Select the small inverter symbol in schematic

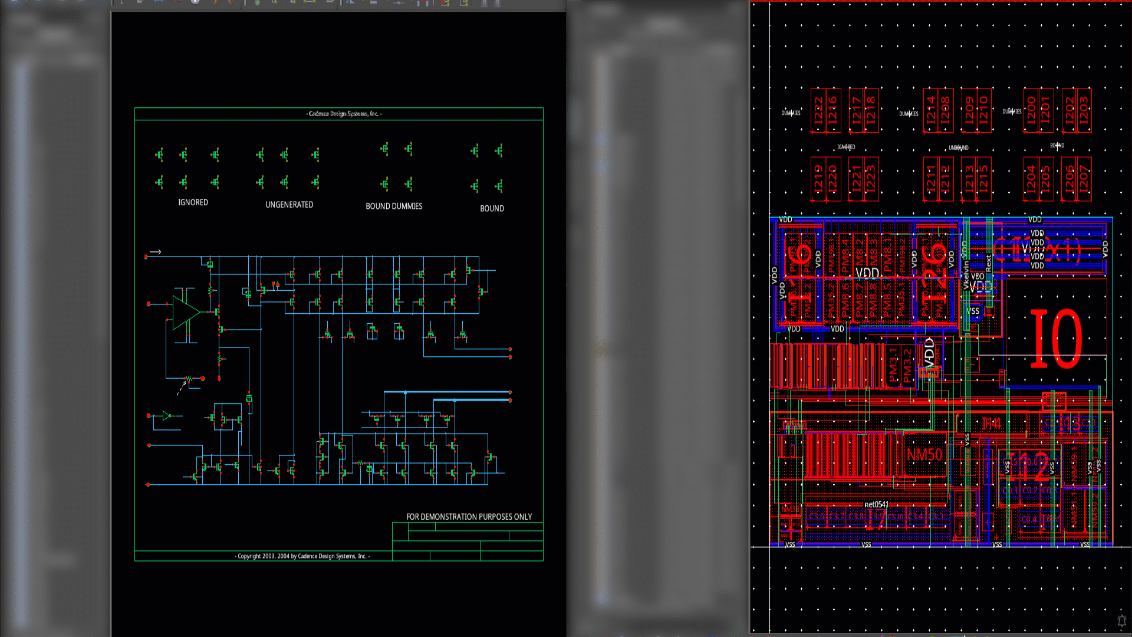coord(166,416)
